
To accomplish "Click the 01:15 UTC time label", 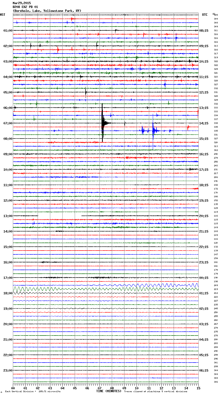I will coord(204,293).
